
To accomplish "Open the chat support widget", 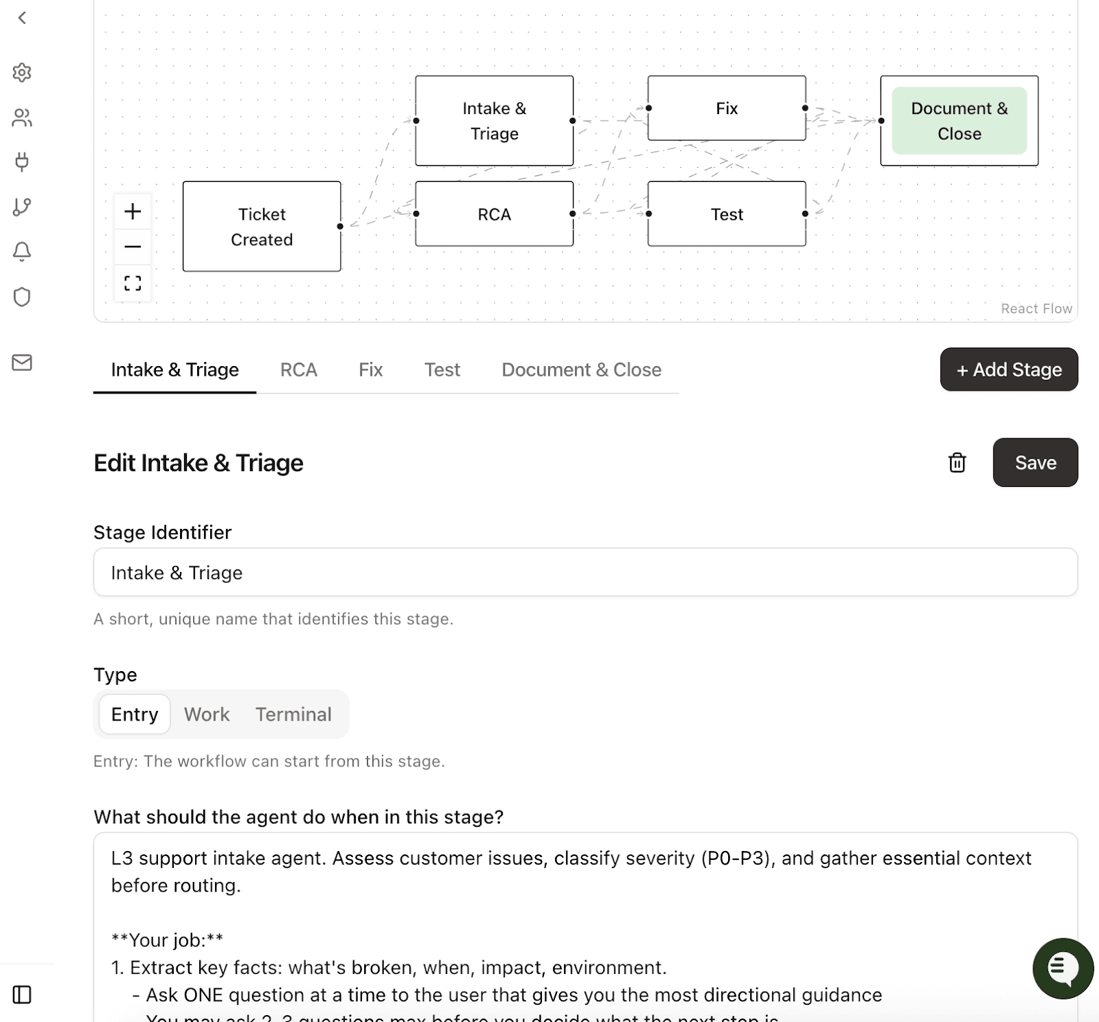I will 1063,968.
